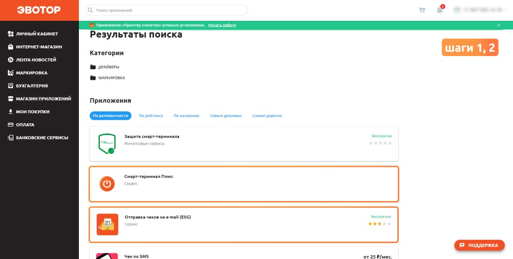Viewport: 513px width, 259px height.
Task: Open Оплата section
Action: [x=25, y=125]
